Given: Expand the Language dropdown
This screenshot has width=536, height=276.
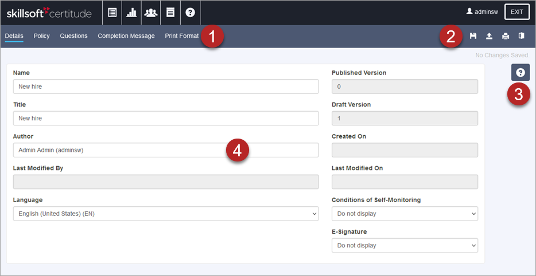Looking at the screenshot, I should (x=165, y=214).
